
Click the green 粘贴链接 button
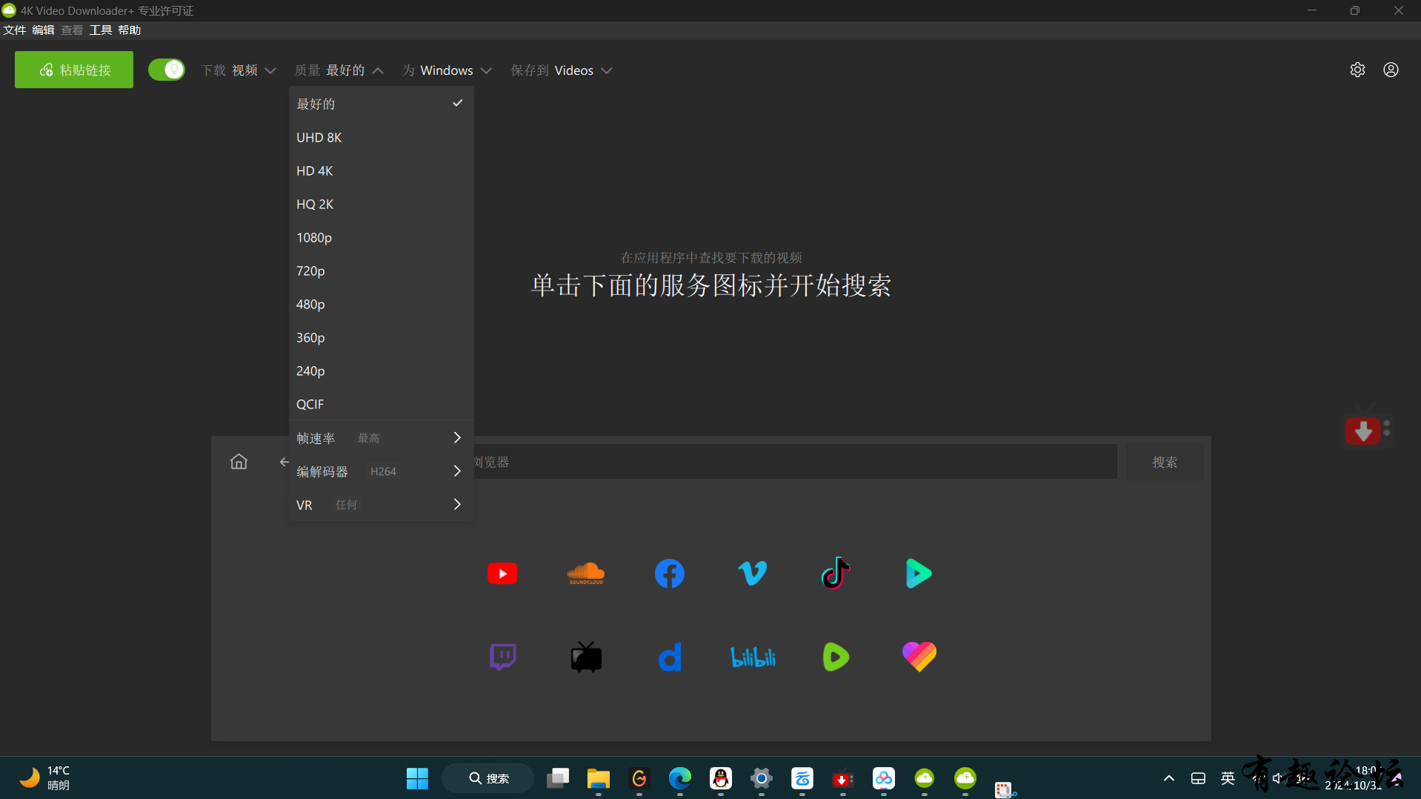[74, 70]
